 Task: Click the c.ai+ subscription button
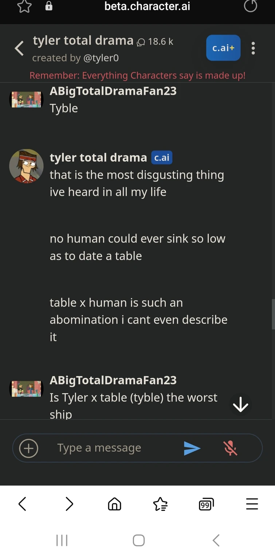click(223, 48)
